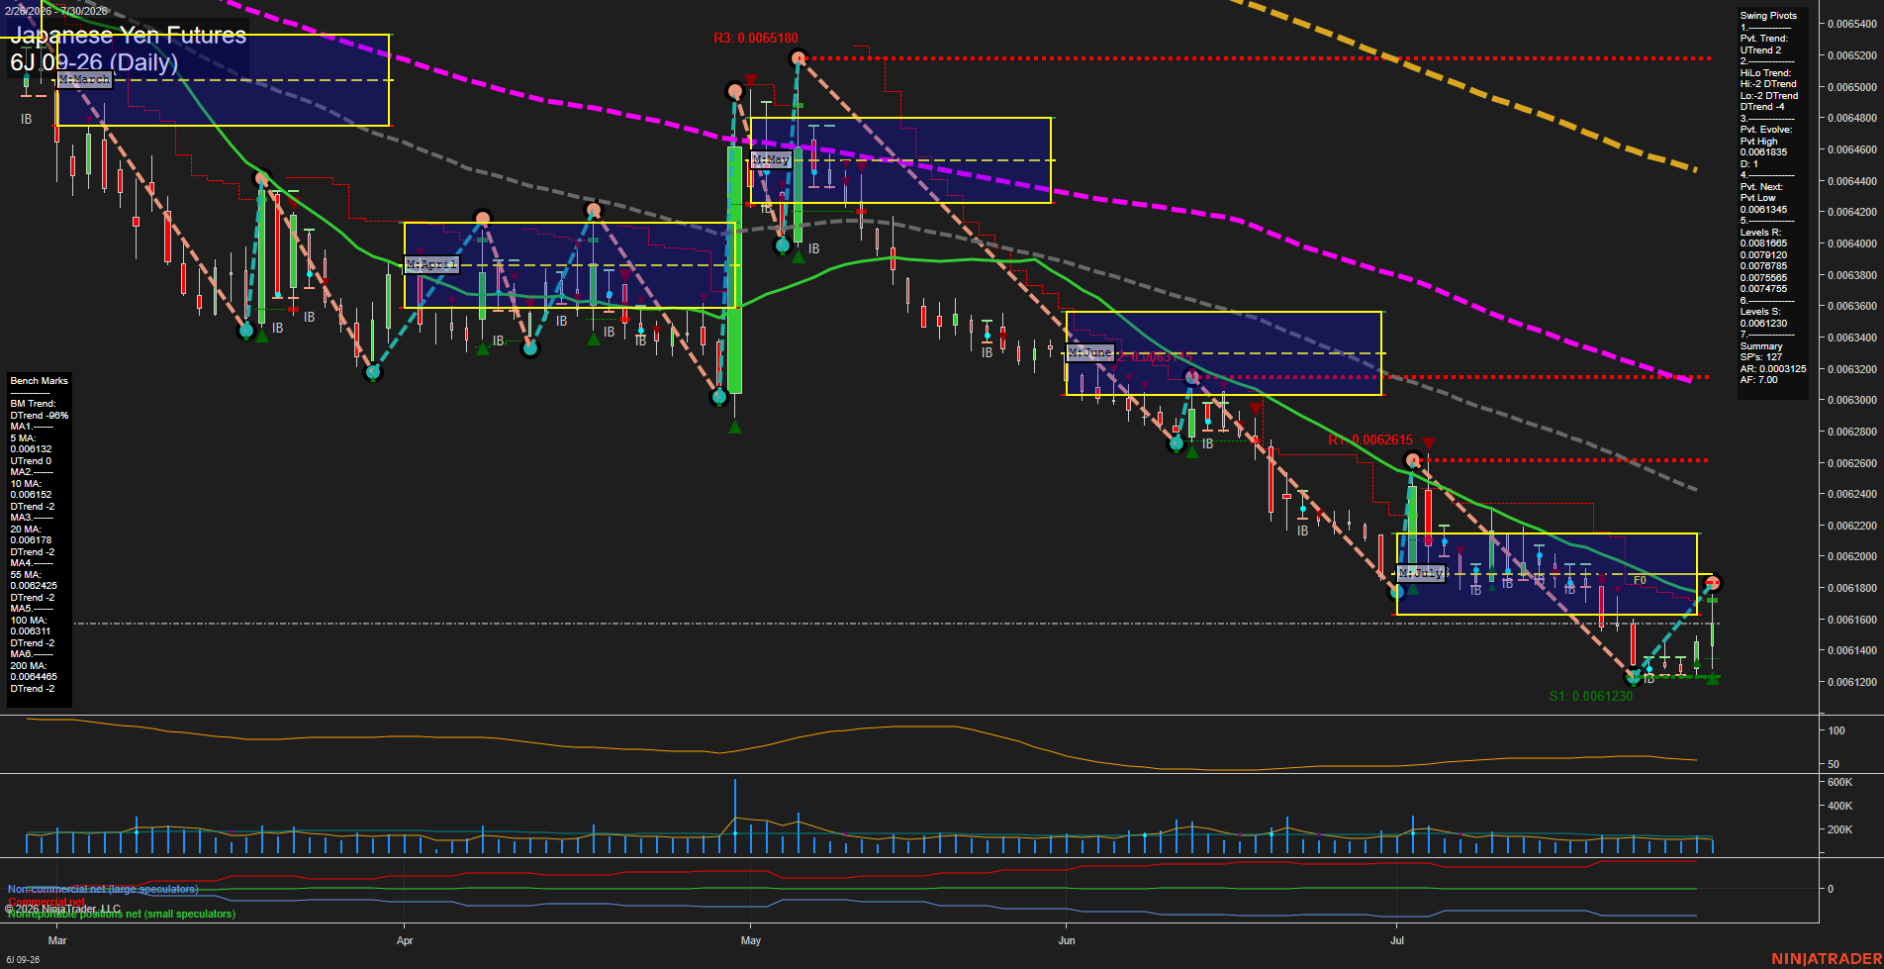Click the Japanese Yen Futures chart title

point(129,35)
